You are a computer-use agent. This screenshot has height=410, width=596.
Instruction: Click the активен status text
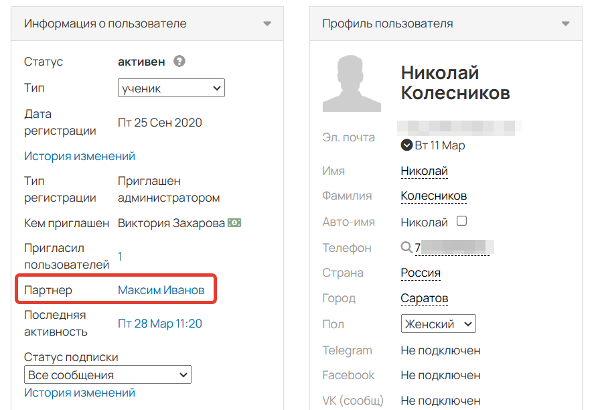tap(141, 62)
